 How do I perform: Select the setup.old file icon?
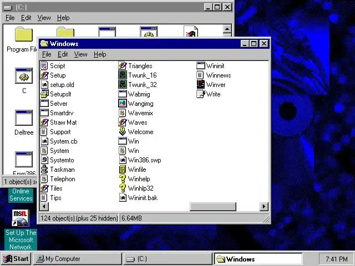44,85
